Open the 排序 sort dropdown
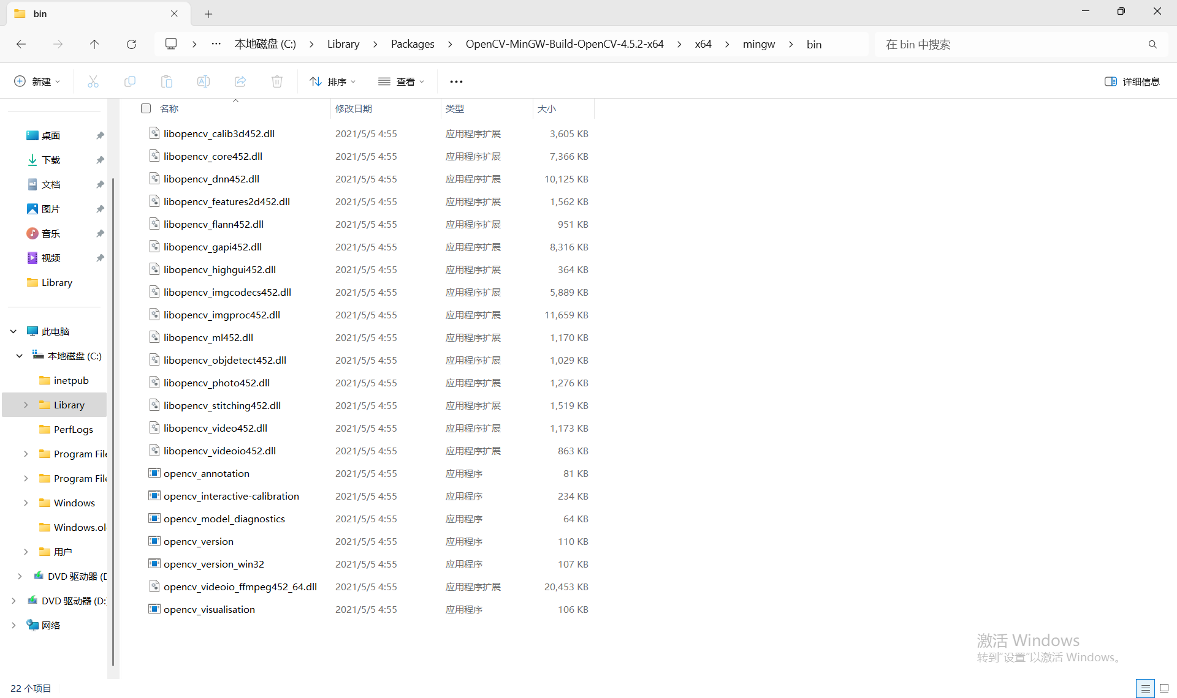 pyautogui.click(x=333, y=81)
